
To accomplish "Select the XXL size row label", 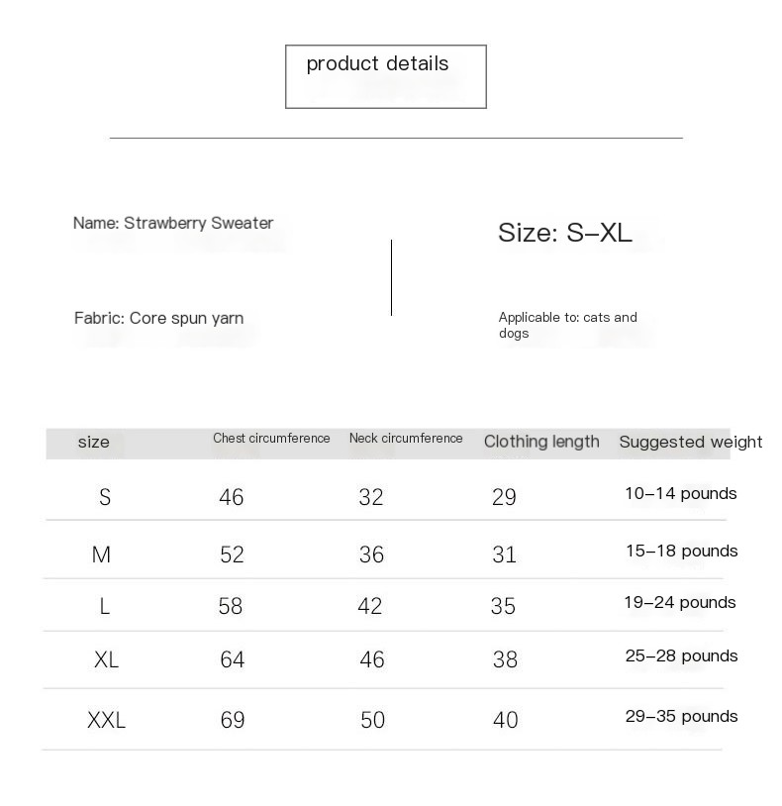I will (106, 720).
